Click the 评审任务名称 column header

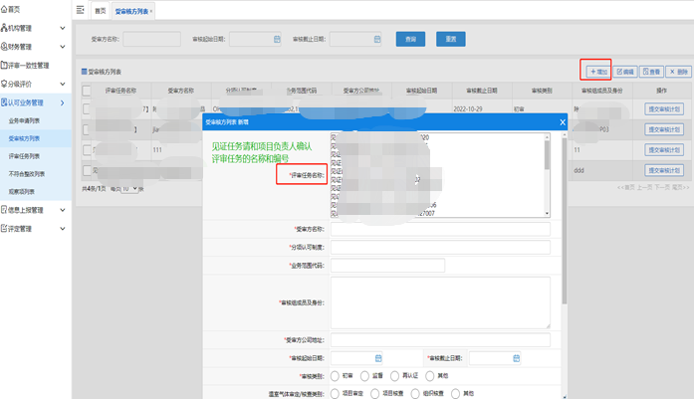120,91
